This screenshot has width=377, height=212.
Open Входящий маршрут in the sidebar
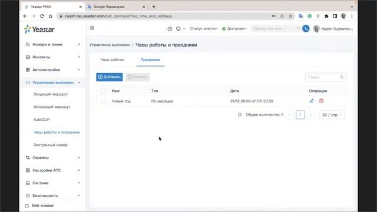click(51, 94)
